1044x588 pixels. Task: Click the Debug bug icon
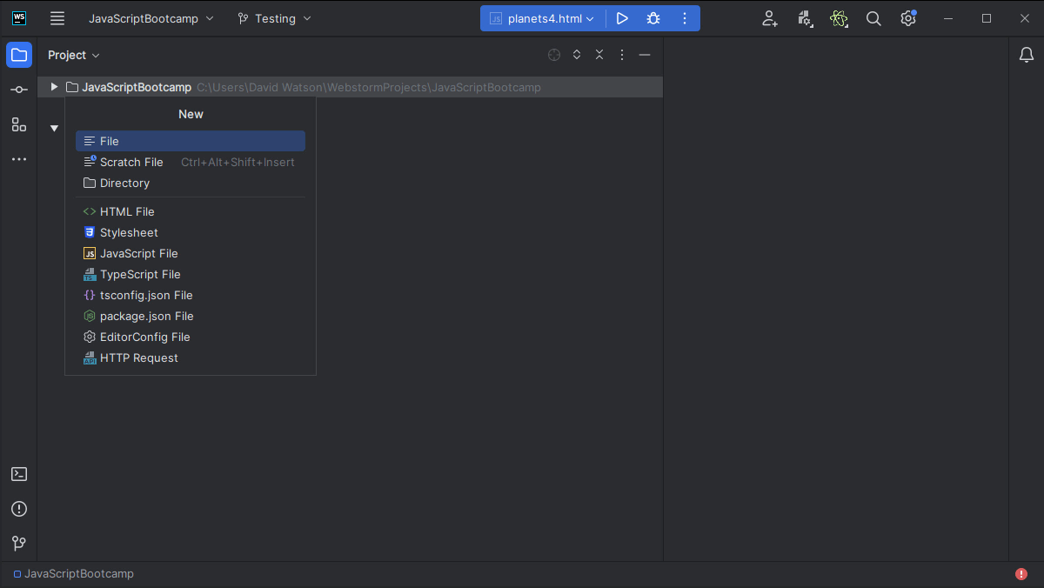(x=652, y=18)
